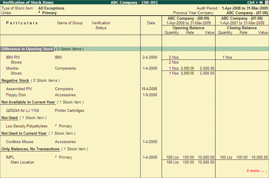
Task: Click Not Used in Current Year heading
Action: [24, 133]
